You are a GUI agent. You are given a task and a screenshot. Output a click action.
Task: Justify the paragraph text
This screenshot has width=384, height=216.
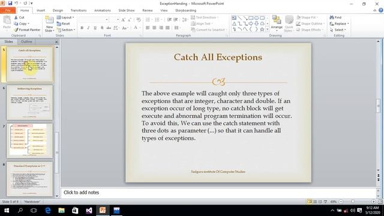(167, 28)
